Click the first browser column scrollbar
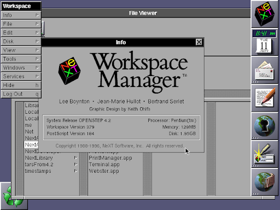The image size is (280, 210). tap(20, 149)
